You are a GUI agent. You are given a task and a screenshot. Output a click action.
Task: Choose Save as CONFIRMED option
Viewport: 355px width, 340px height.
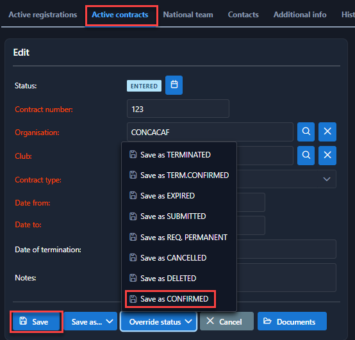click(x=170, y=299)
